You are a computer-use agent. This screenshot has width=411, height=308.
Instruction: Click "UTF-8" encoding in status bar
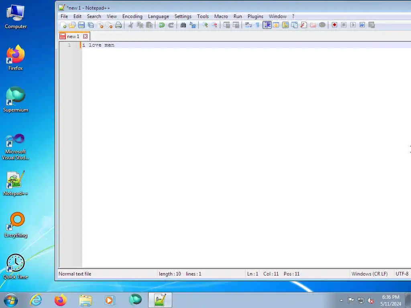[402, 274]
